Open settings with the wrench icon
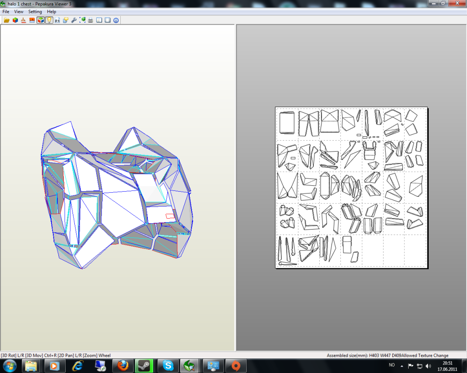This screenshot has height=373, width=467. 74,20
